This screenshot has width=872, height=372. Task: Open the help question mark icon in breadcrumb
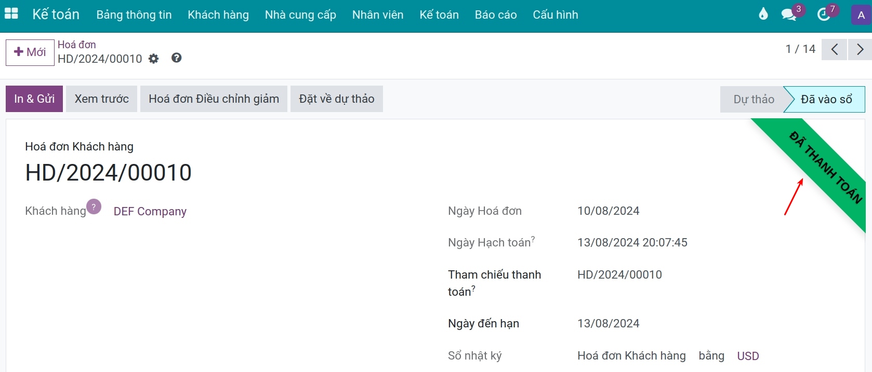177,58
